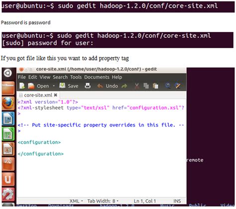
Task: Click the Print icon in gedit toolbar
Action: [x=88, y=86]
